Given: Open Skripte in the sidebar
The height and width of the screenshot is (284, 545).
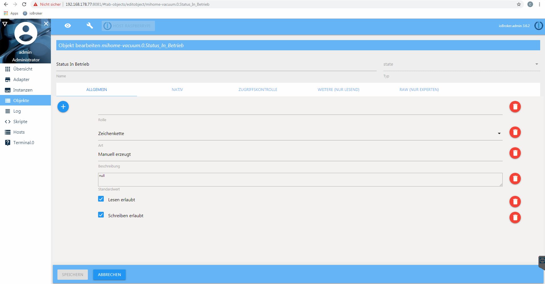Looking at the screenshot, I should (x=26, y=121).
